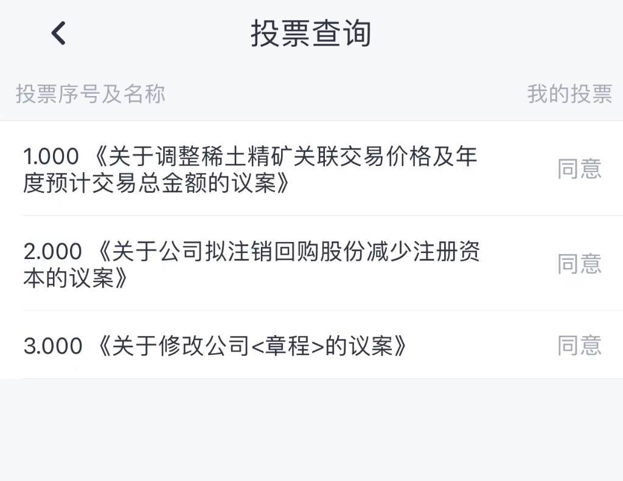Select the 投票序号及名称 column header
Viewport: 623px width, 481px height.
coord(91,94)
